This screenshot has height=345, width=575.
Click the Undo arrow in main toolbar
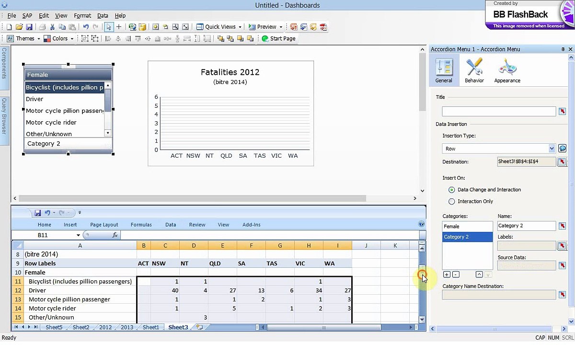pyautogui.click(x=86, y=27)
